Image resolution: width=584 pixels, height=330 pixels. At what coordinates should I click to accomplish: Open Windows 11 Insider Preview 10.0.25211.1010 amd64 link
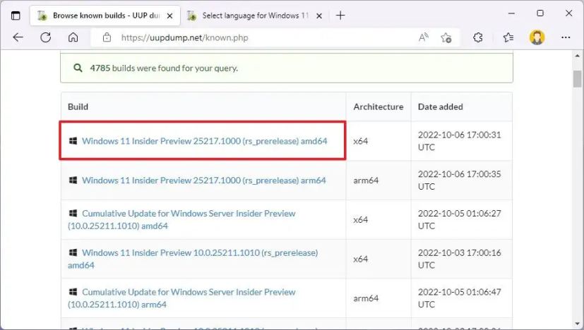pyautogui.click(x=193, y=259)
